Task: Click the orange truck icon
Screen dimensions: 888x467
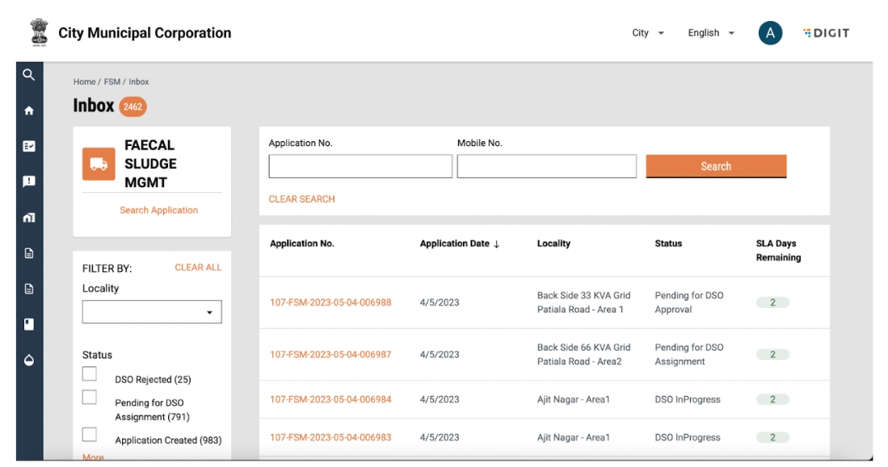Action: 99,164
